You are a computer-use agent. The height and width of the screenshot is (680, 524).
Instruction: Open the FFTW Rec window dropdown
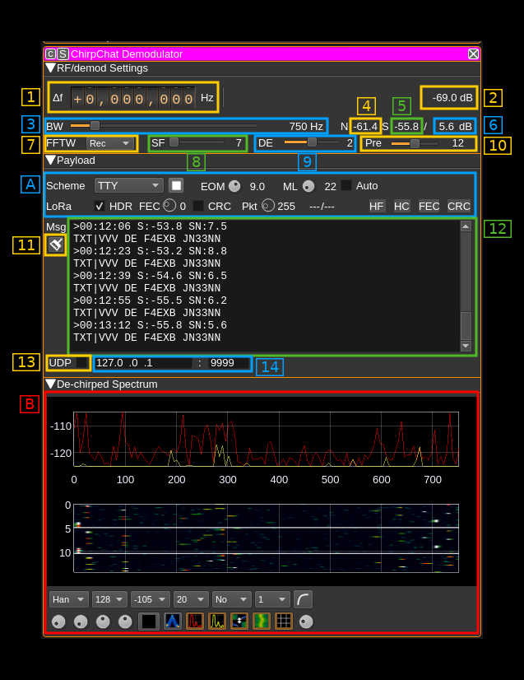(x=110, y=143)
